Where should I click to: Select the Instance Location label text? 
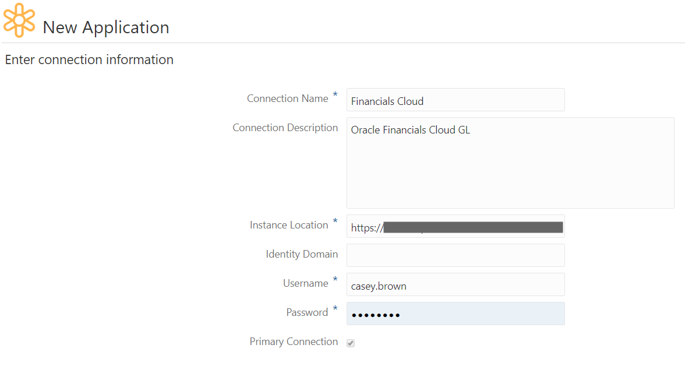pos(289,225)
